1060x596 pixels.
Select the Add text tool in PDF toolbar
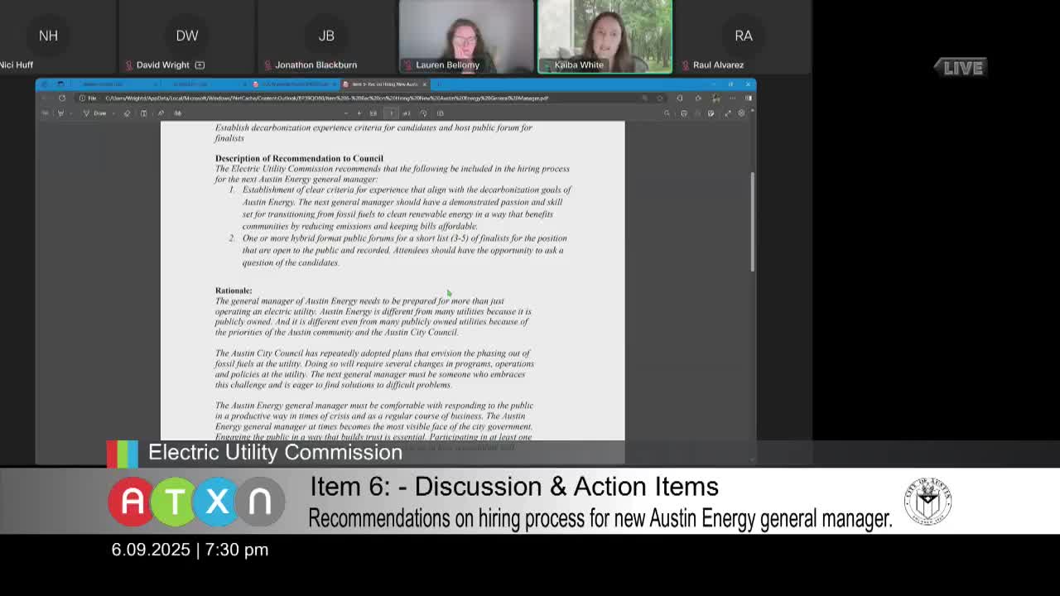coord(143,113)
